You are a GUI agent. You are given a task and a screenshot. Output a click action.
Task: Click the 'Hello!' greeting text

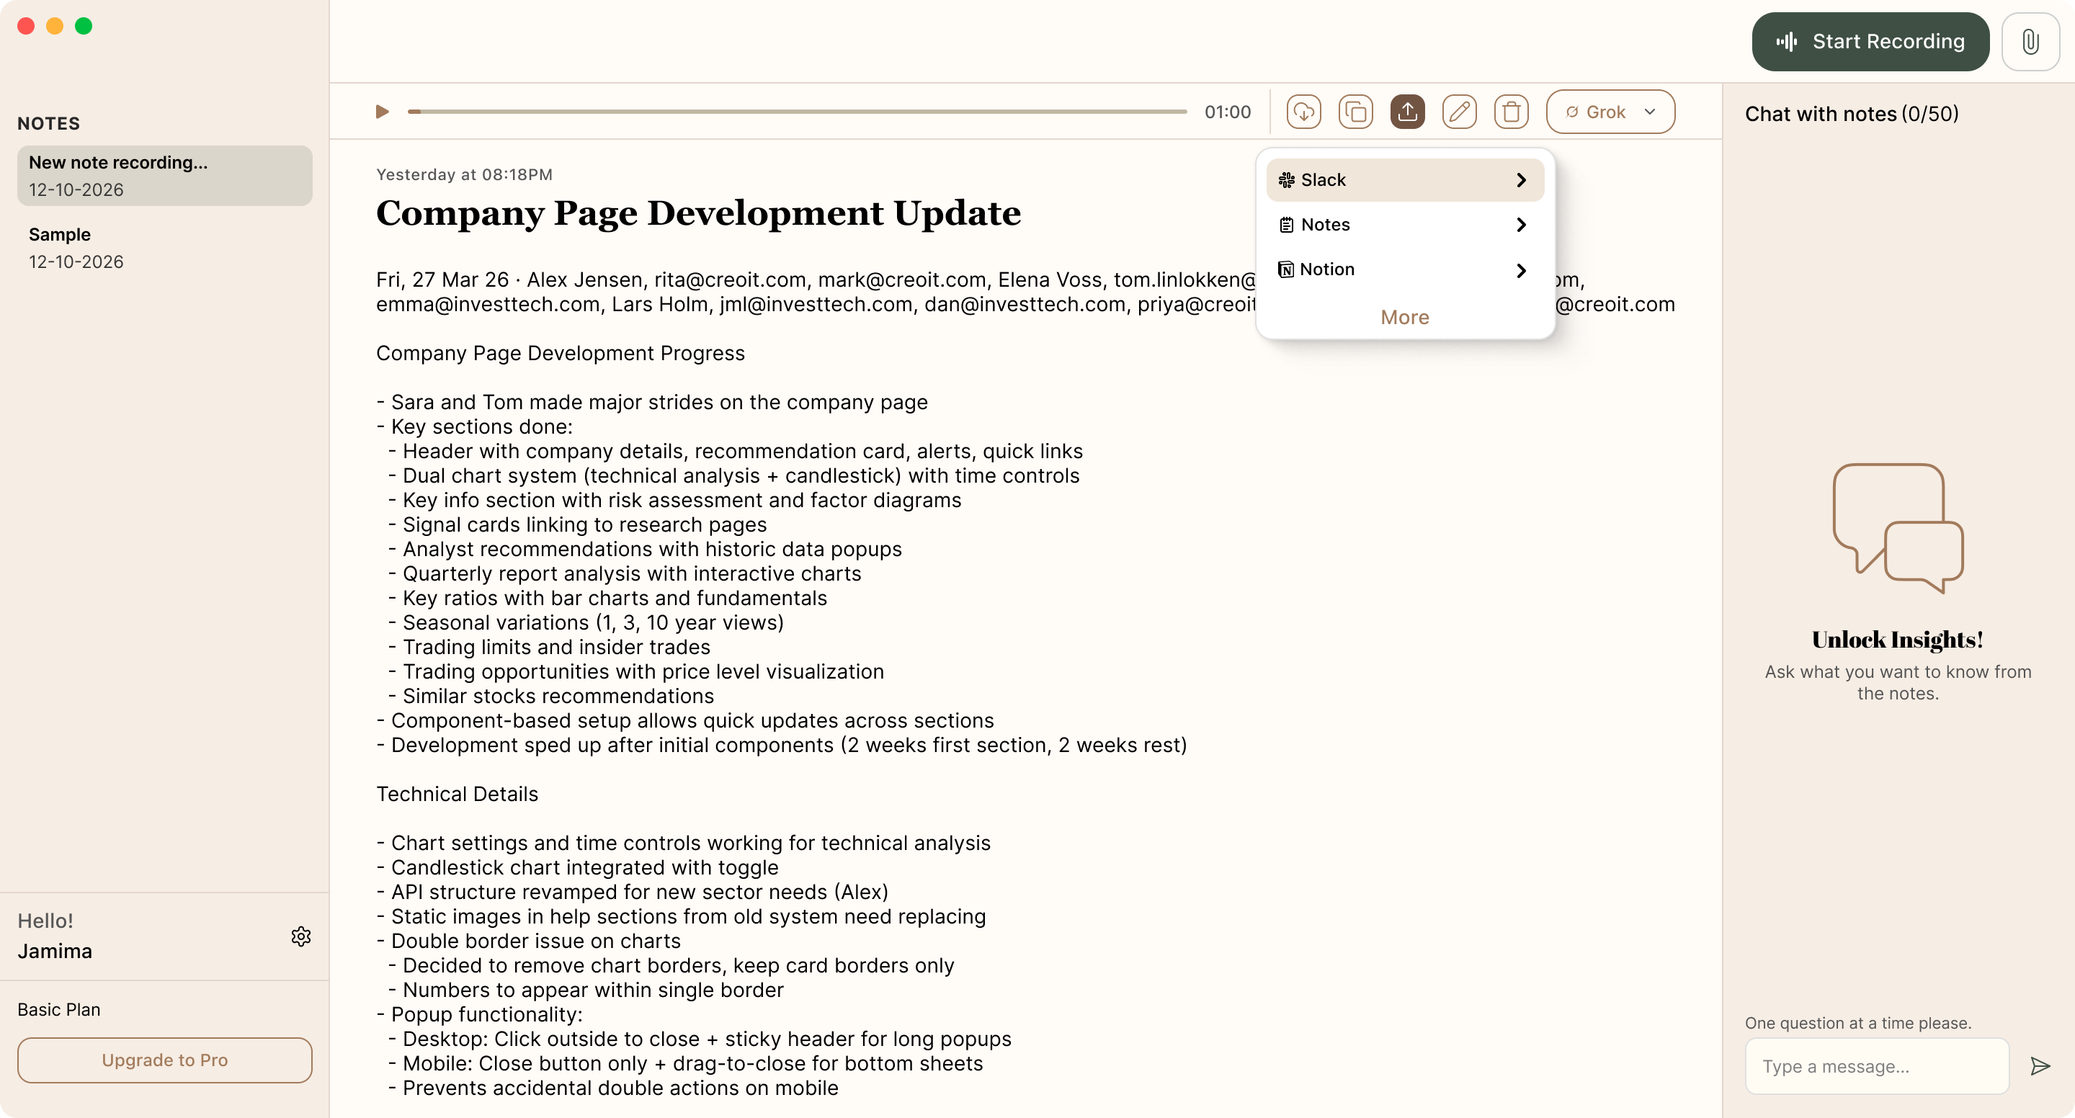point(45,921)
